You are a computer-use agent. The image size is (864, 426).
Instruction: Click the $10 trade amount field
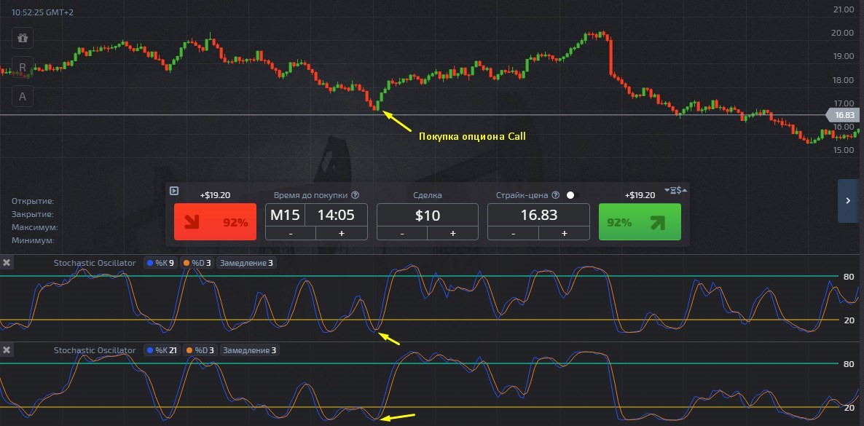[x=427, y=215]
